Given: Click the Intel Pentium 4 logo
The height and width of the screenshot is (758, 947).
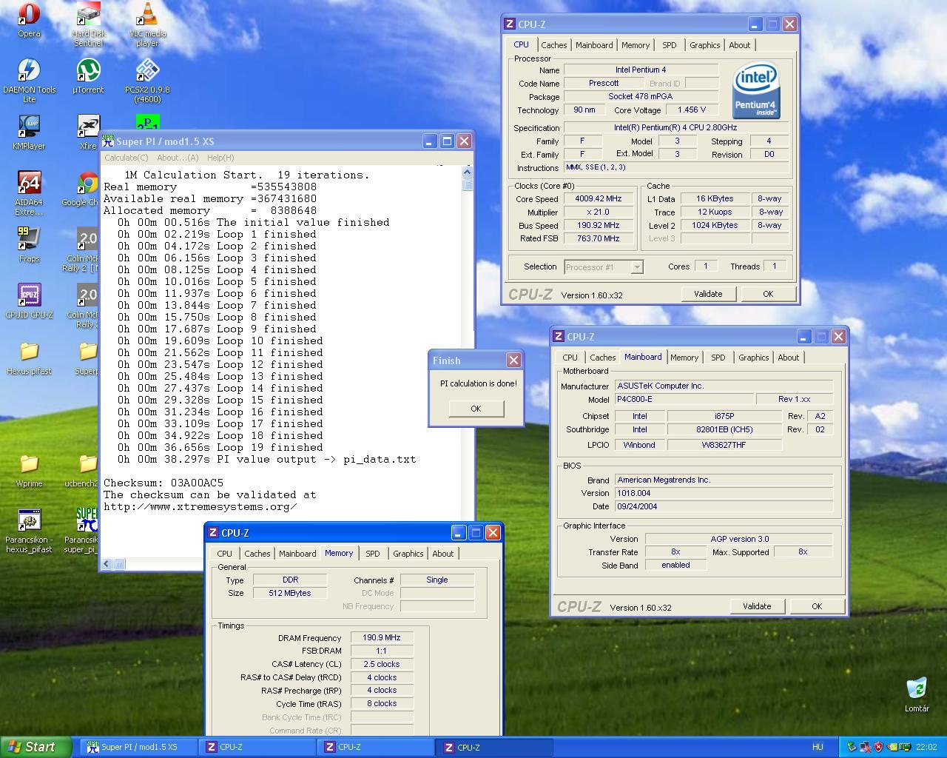Looking at the screenshot, I should [756, 90].
